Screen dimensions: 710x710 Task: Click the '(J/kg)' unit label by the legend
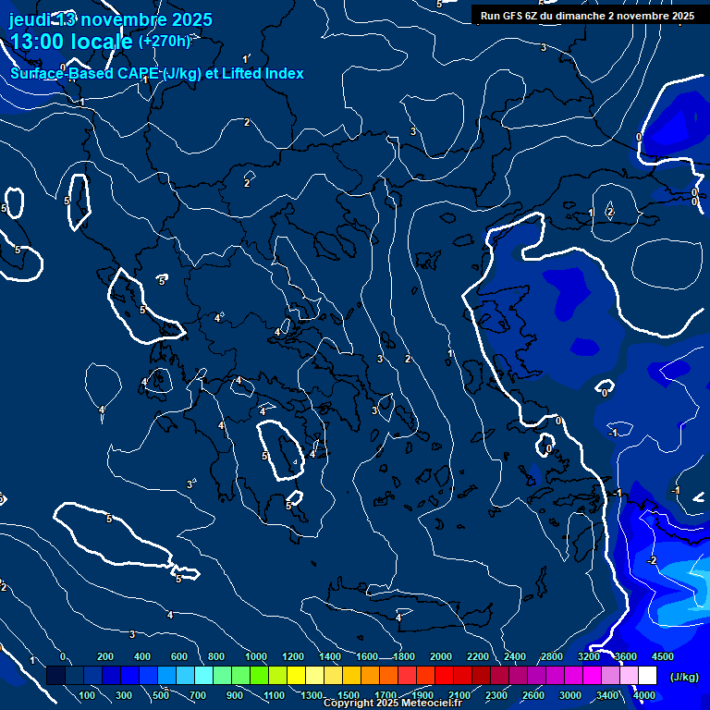tap(684, 677)
